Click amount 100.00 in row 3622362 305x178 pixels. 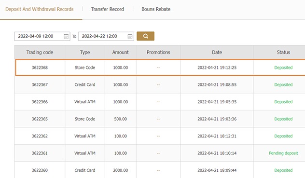pyautogui.click(x=120, y=136)
